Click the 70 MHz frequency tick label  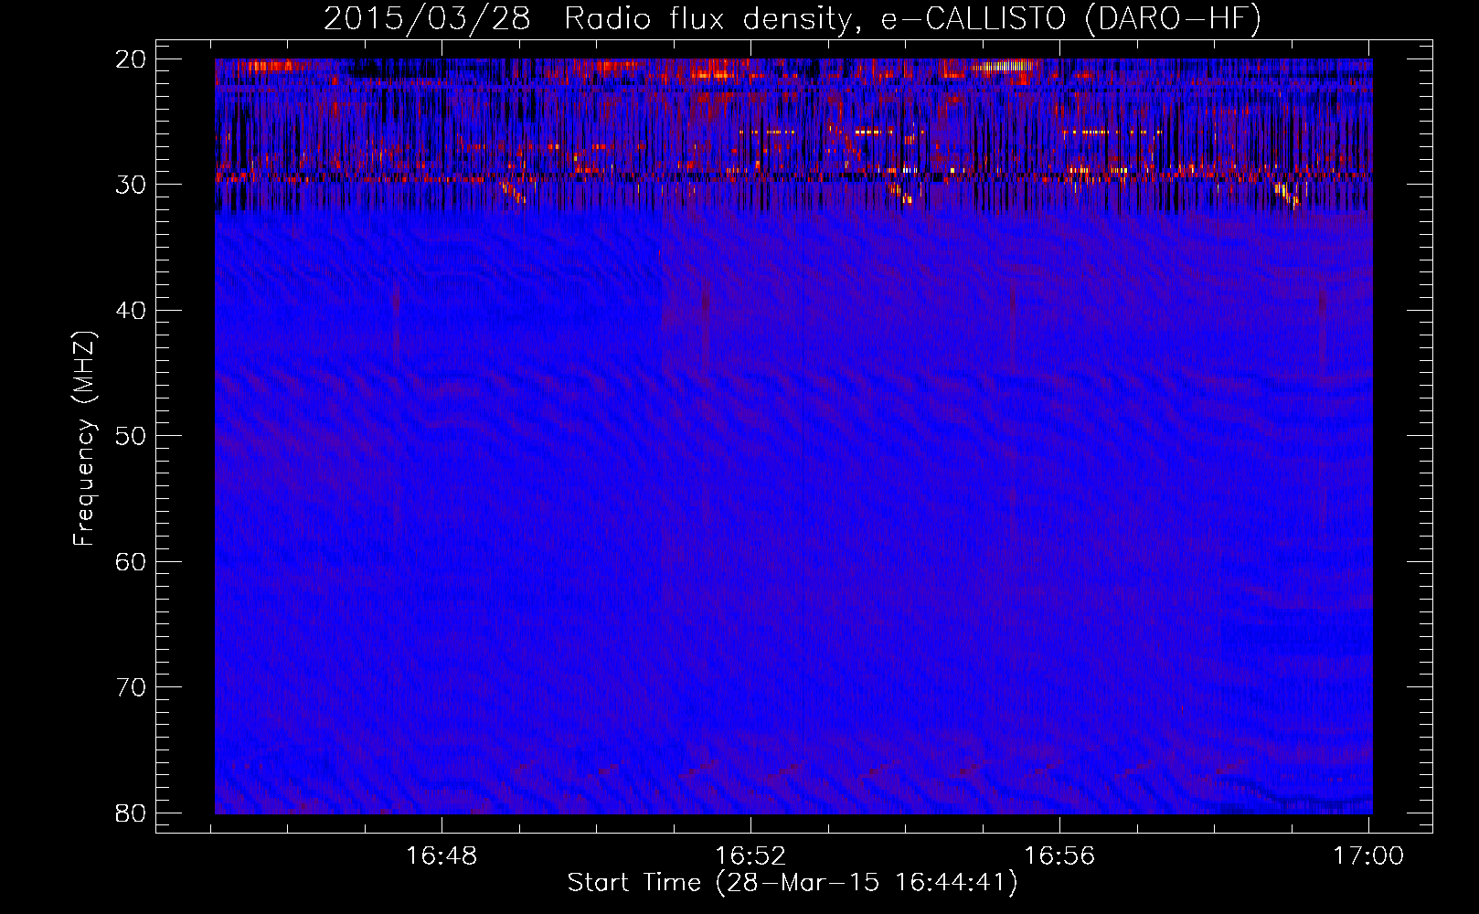pos(132,687)
